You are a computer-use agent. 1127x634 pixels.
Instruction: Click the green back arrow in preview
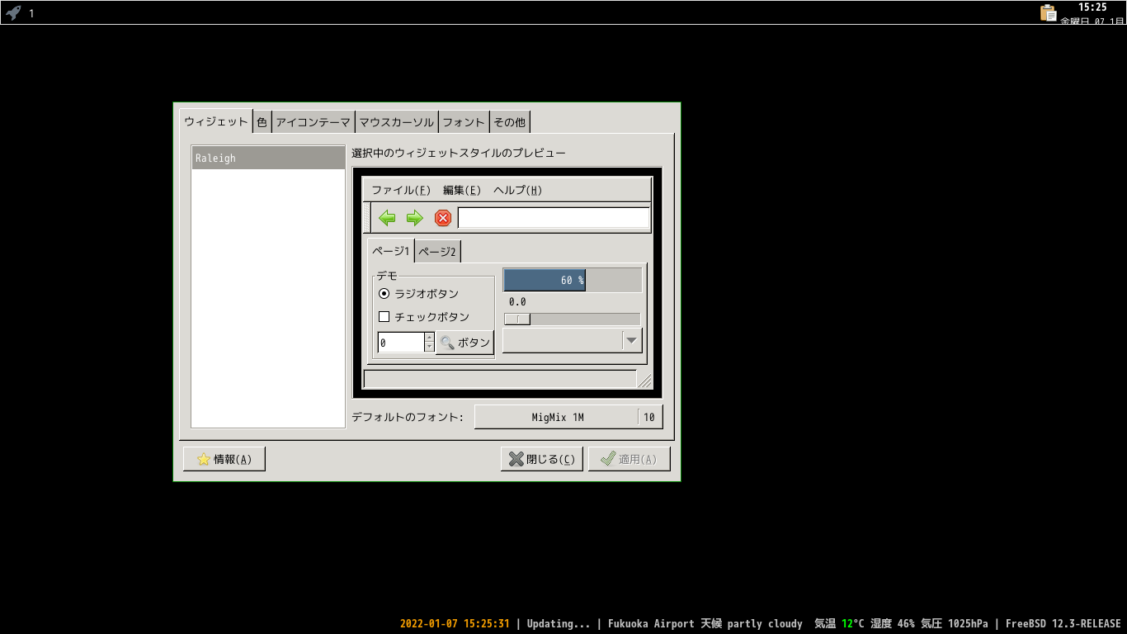coord(387,218)
